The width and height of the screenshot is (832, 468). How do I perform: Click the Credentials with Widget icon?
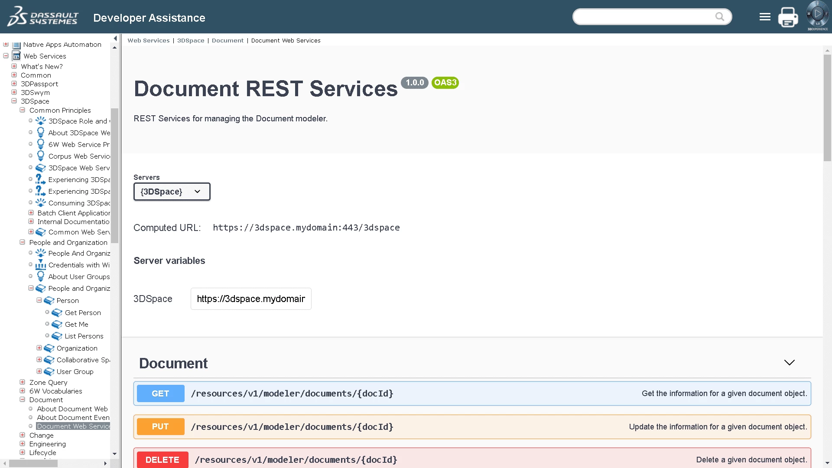[41, 265]
